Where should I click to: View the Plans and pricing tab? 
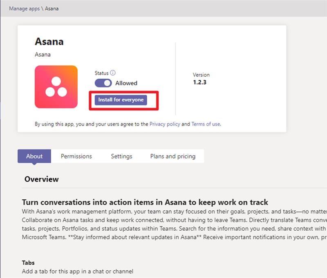point(172,156)
